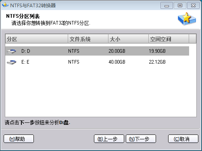
Task: Select the D: D partition row
Action: [x=97, y=51]
